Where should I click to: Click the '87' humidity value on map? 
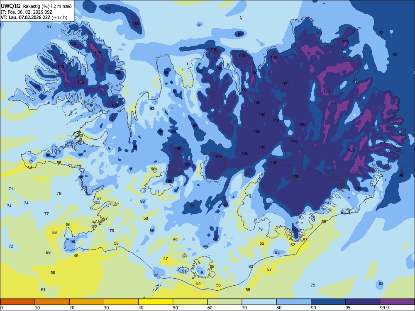click(x=49, y=26)
